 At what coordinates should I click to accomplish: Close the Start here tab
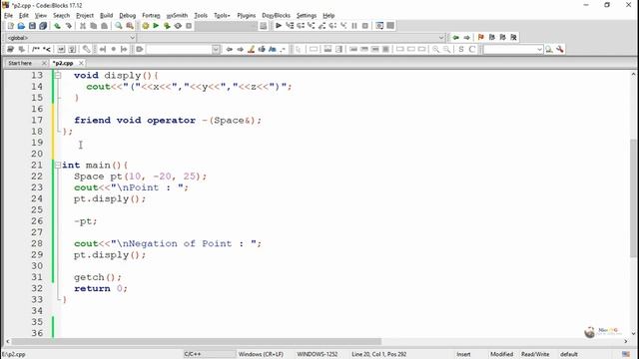click(44, 63)
